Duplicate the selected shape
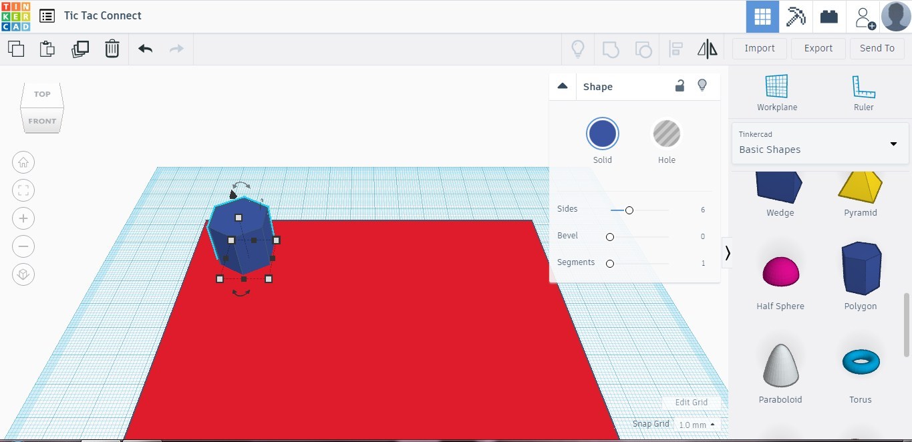Screen dimensions: 912x442 80,48
